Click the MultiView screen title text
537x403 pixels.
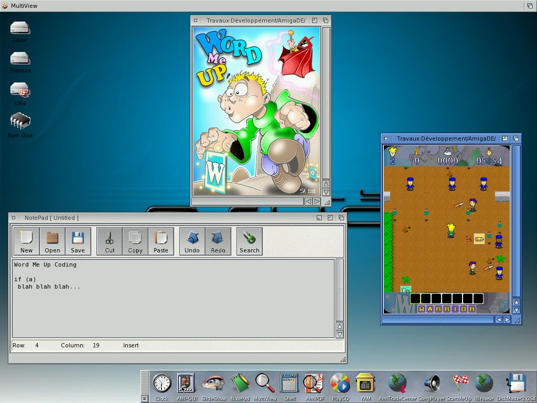pyautogui.click(x=24, y=6)
